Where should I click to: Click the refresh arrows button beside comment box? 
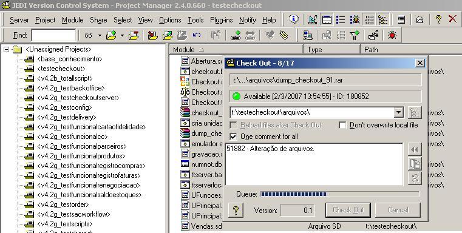(x=415, y=178)
